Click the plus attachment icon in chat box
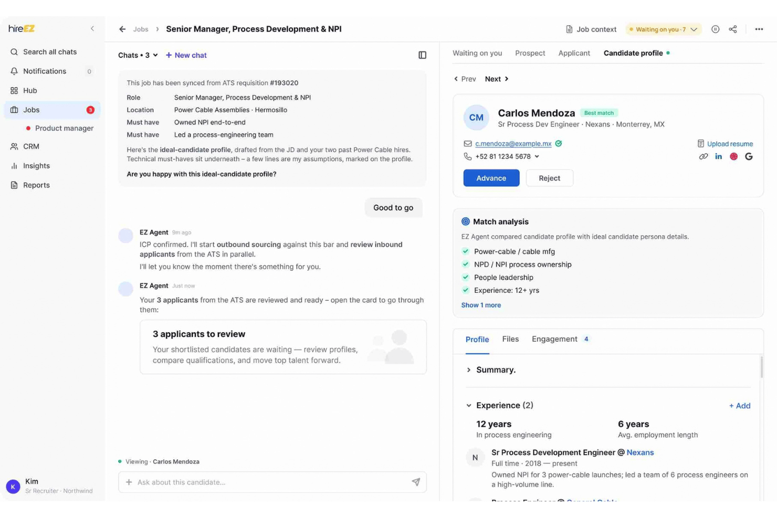 [x=129, y=482]
